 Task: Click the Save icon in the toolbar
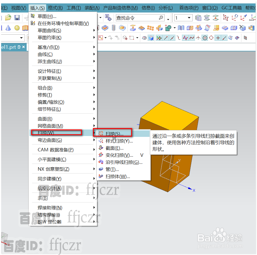[17, 18]
